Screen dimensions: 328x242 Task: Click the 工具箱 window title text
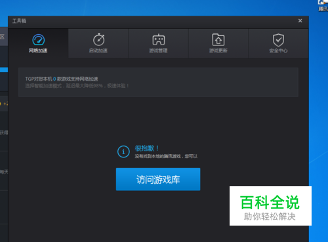tap(19, 21)
